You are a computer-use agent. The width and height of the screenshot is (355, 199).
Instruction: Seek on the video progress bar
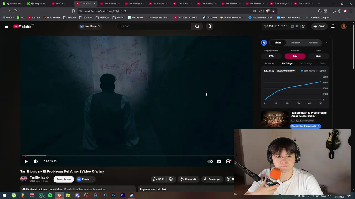[x=128, y=156]
